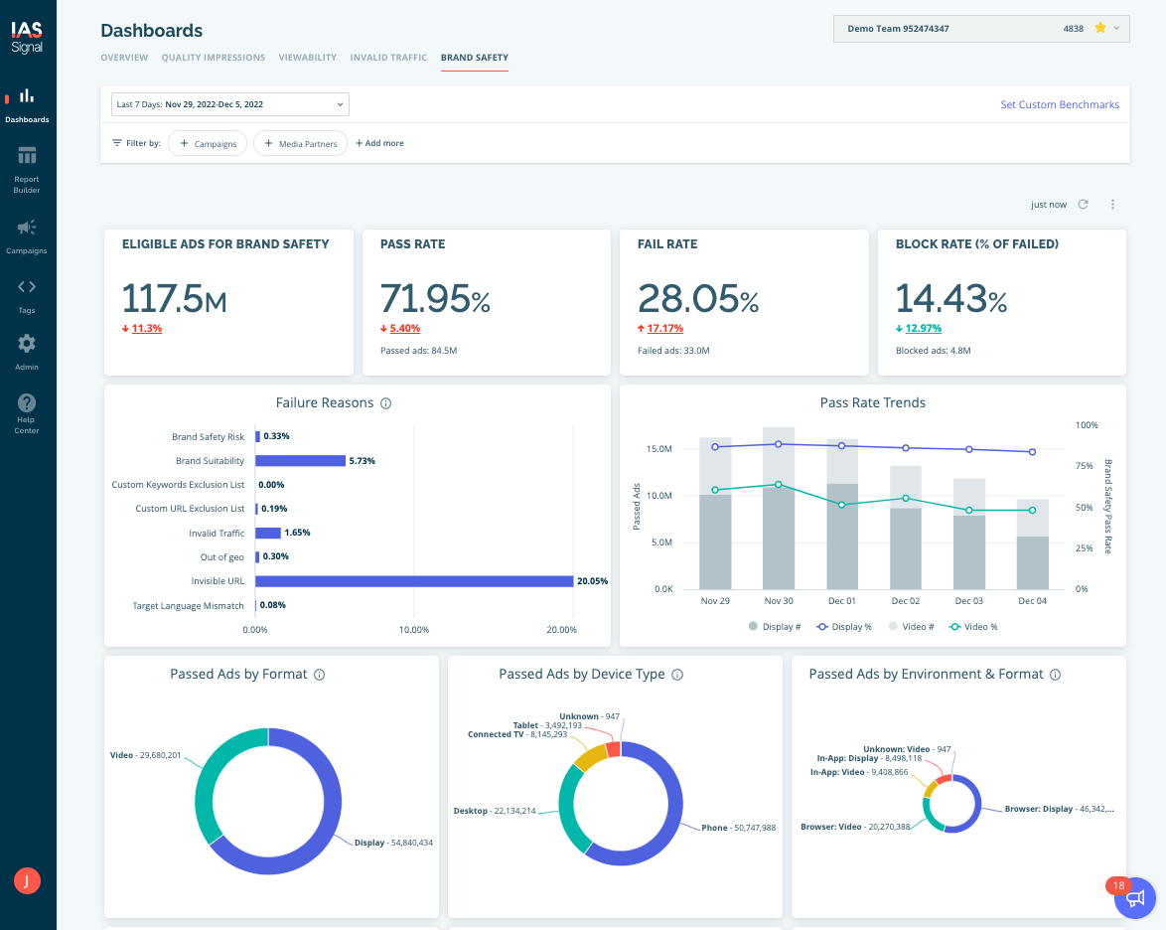Toggle Video % line in chart legend

[x=971, y=627]
